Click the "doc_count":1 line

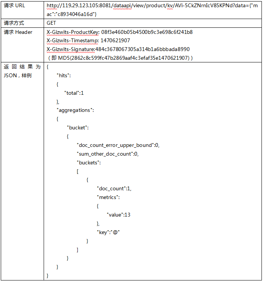(114, 188)
